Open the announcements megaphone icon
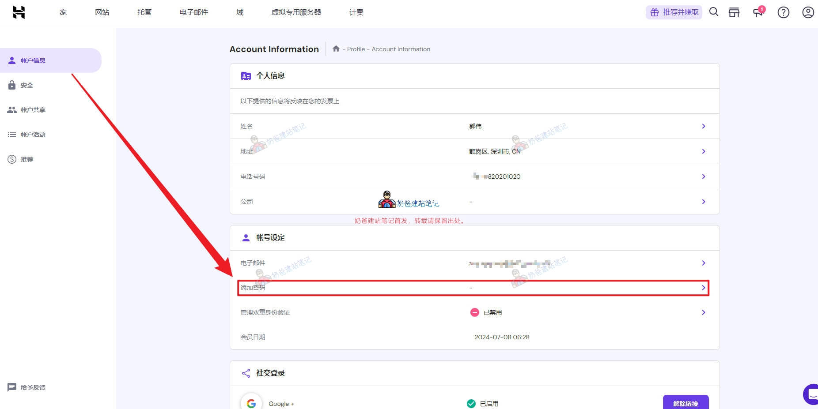 (x=758, y=12)
